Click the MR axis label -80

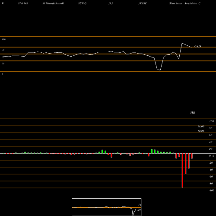click(211, 184)
